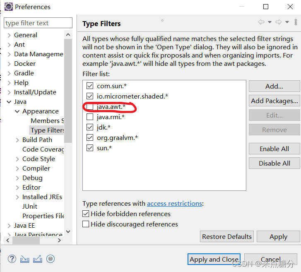Click the Import preferences icon
Viewport: 301px width, 272px height.
tap(25, 259)
